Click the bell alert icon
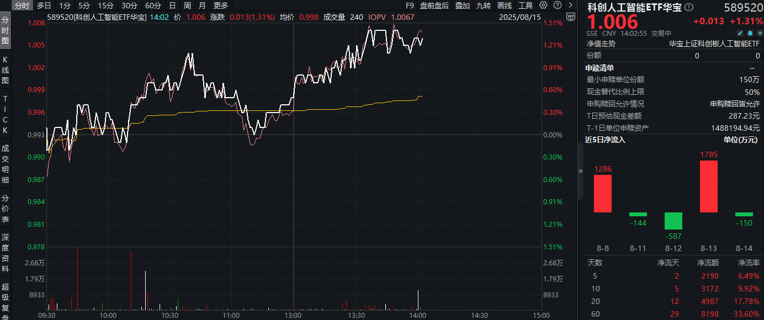 (x=749, y=33)
